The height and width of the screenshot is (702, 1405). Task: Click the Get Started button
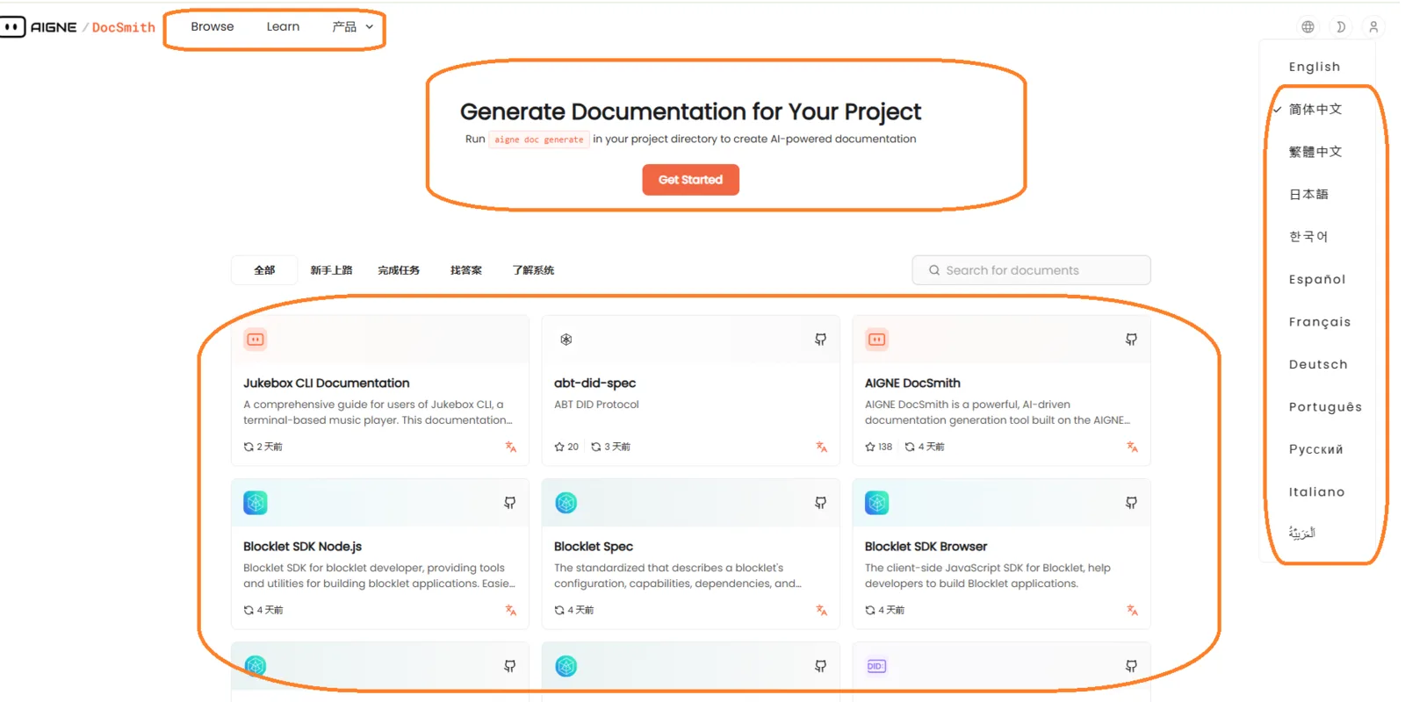[x=690, y=180]
